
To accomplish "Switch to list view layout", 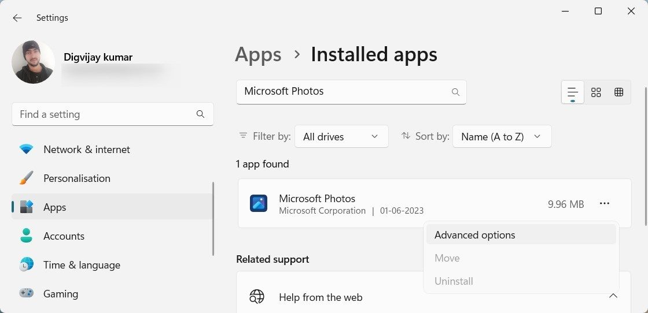I will 573,92.
